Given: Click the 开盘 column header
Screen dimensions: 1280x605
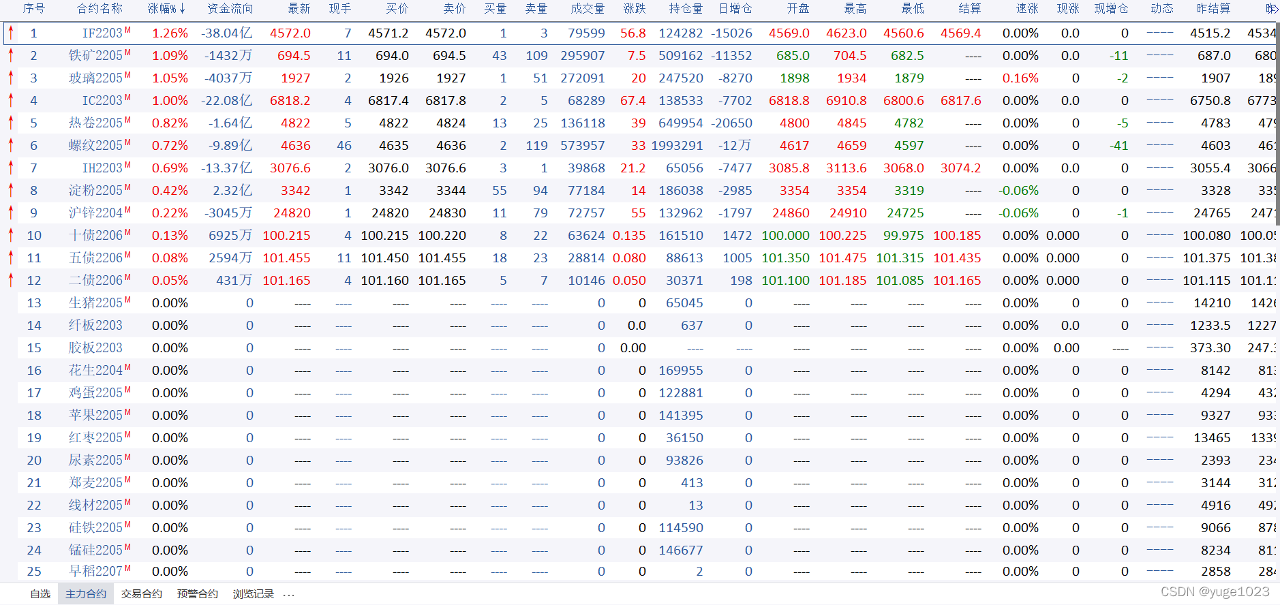Looking at the screenshot, I should pos(798,8).
